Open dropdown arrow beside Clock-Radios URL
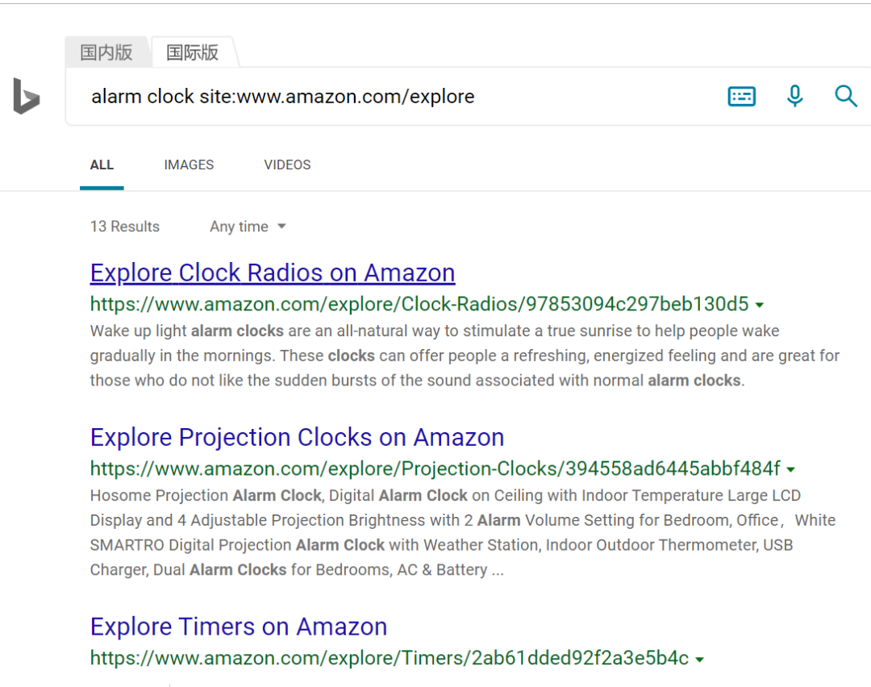The width and height of the screenshot is (871, 687). click(x=760, y=305)
